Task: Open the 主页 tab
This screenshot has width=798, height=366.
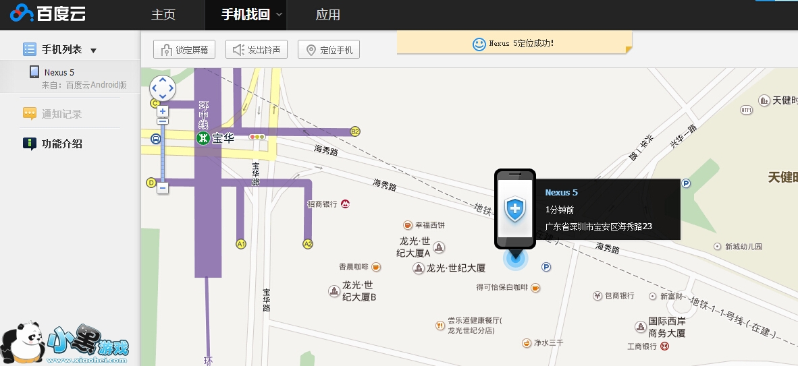Action: pos(163,15)
